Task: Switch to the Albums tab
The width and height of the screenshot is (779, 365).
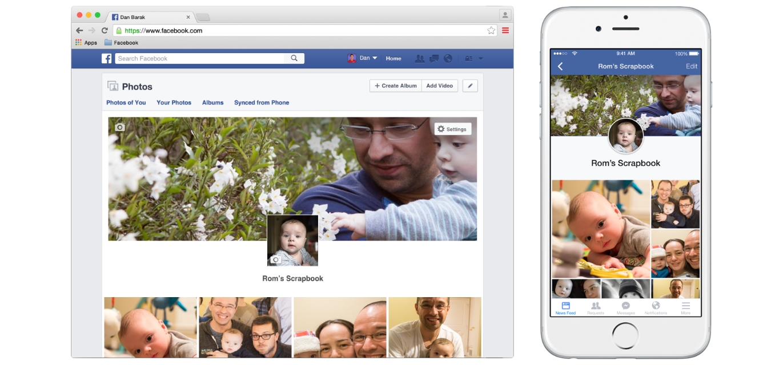Action: [212, 103]
